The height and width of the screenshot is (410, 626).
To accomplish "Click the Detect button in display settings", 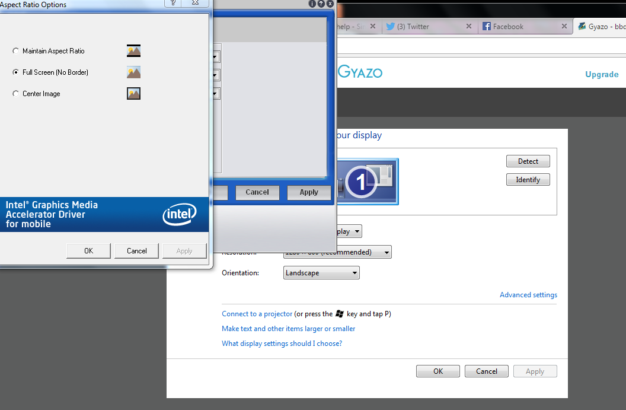I will [x=528, y=161].
